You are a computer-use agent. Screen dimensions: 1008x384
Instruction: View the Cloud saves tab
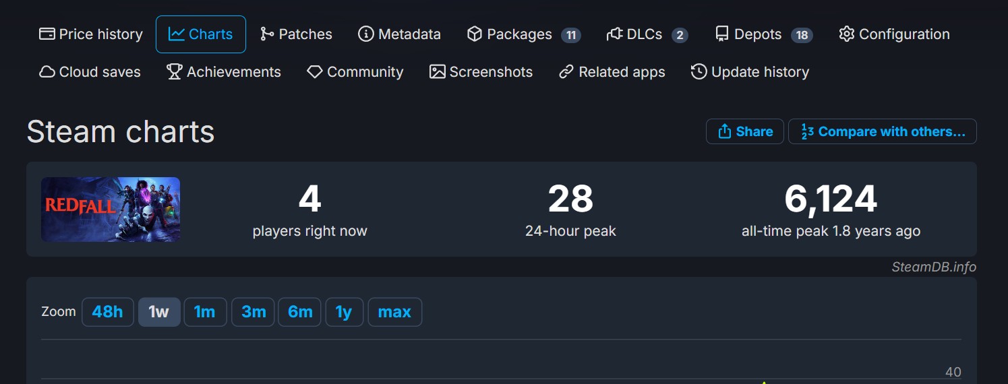coord(90,72)
